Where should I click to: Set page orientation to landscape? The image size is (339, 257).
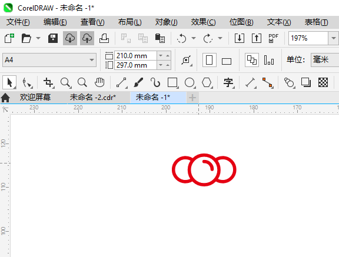(x=227, y=61)
